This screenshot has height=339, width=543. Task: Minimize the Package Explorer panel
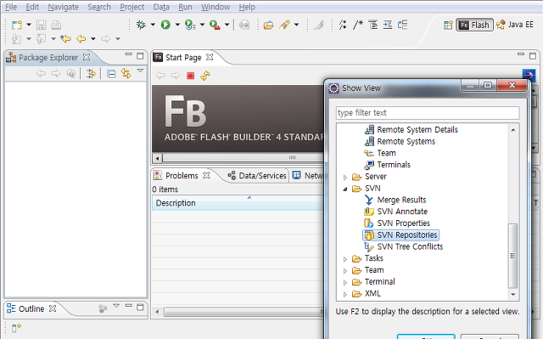click(128, 54)
